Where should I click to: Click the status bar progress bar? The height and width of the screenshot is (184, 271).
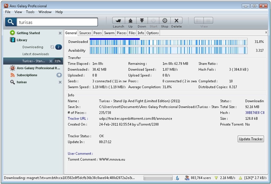tap(158, 178)
